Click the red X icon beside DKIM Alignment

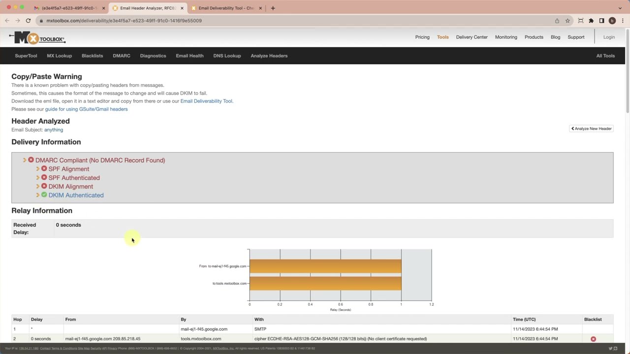point(44,186)
